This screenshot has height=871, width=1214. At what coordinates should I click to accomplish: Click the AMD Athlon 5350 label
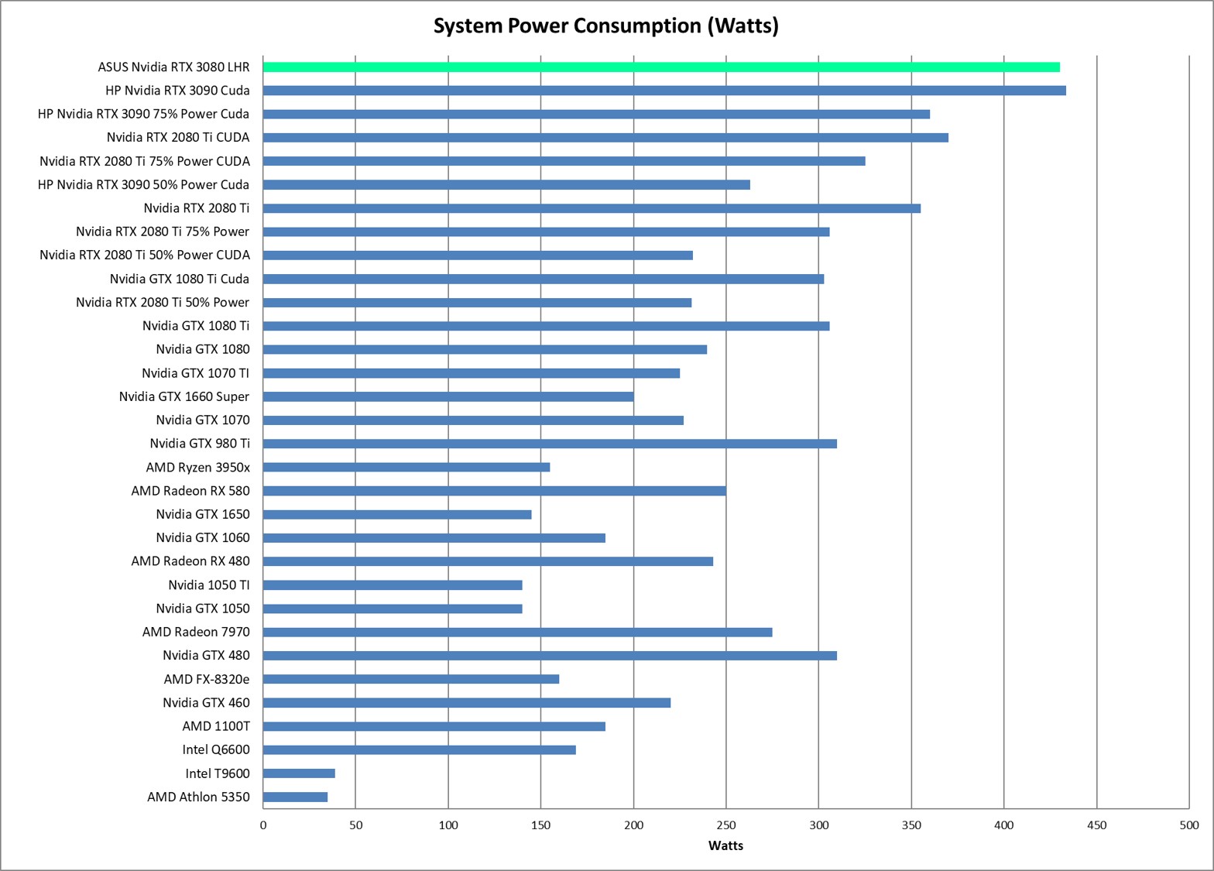[198, 797]
